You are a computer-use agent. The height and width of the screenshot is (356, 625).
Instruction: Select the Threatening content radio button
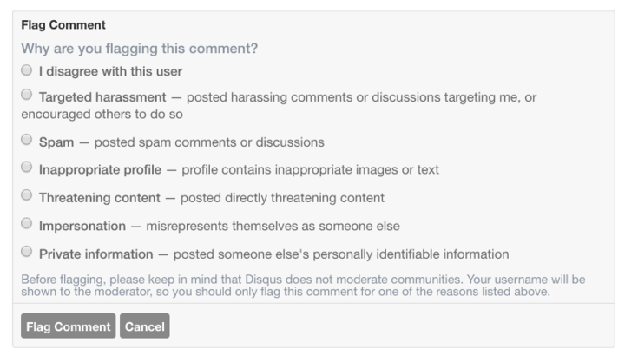point(27,195)
